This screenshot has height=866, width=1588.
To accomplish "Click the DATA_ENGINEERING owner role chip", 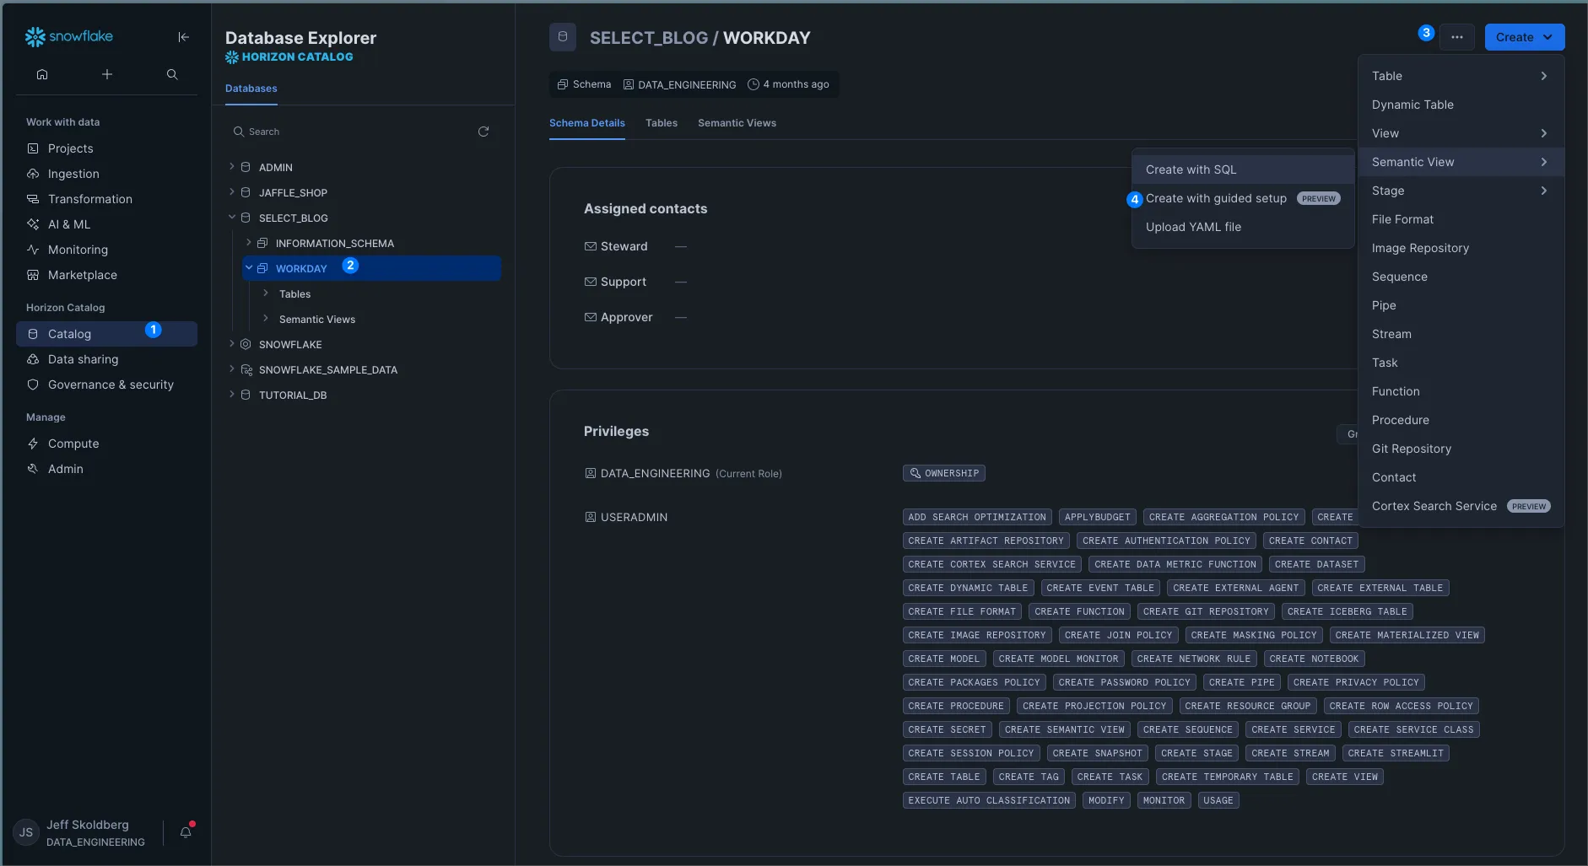I will click(680, 84).
